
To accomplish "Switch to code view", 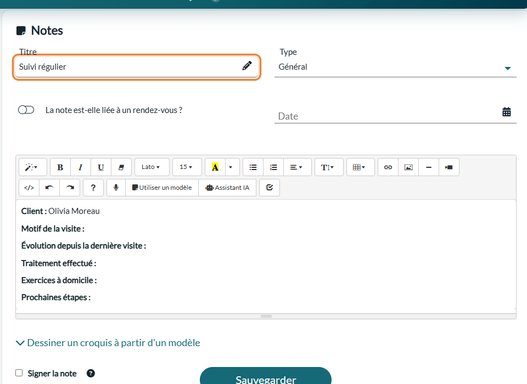I will click(29, 188).
